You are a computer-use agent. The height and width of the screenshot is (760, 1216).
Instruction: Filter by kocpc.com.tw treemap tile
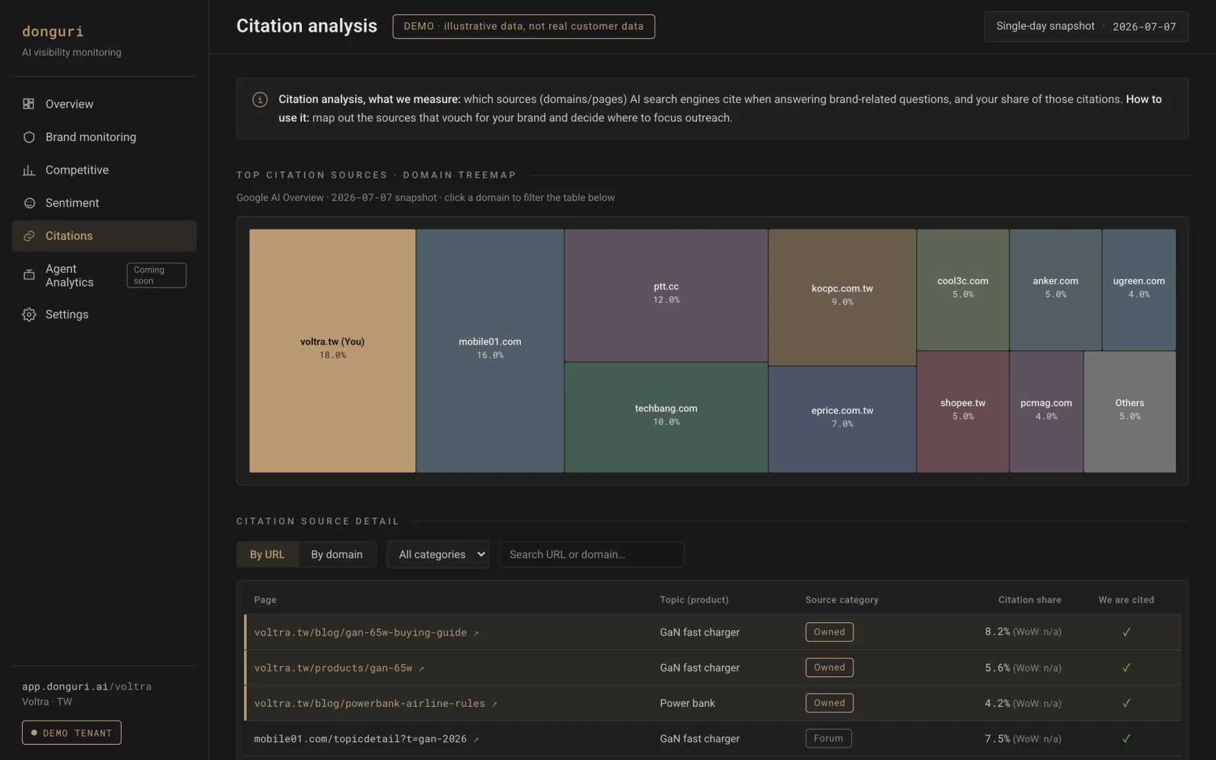pyautogui.click(x=842, y=297)
